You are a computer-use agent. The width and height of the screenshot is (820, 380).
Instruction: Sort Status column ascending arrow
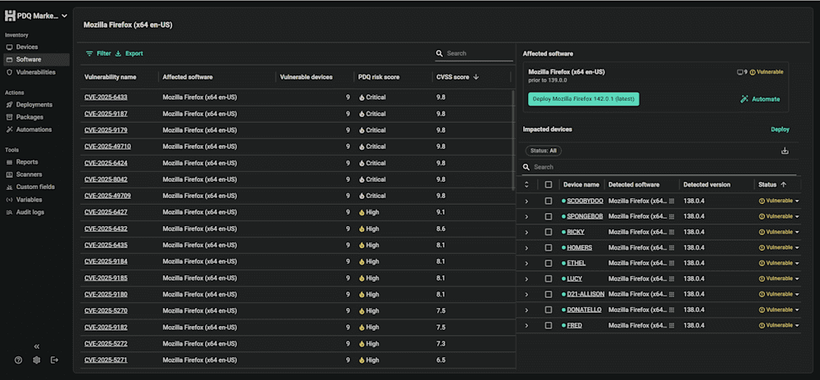coord(783,185)
